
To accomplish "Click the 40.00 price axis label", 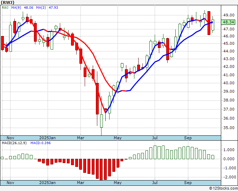I will 229,83.
